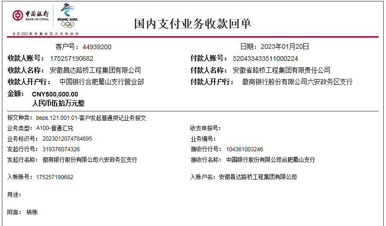
Task: Click the date 2023年01月20日
Action: click(x=284, y=46)
